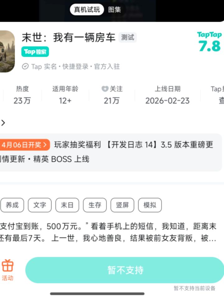Screen dimensions: 224x299
Task: Expand the chevron arrow below the stats row
Action: pos(3,123)
